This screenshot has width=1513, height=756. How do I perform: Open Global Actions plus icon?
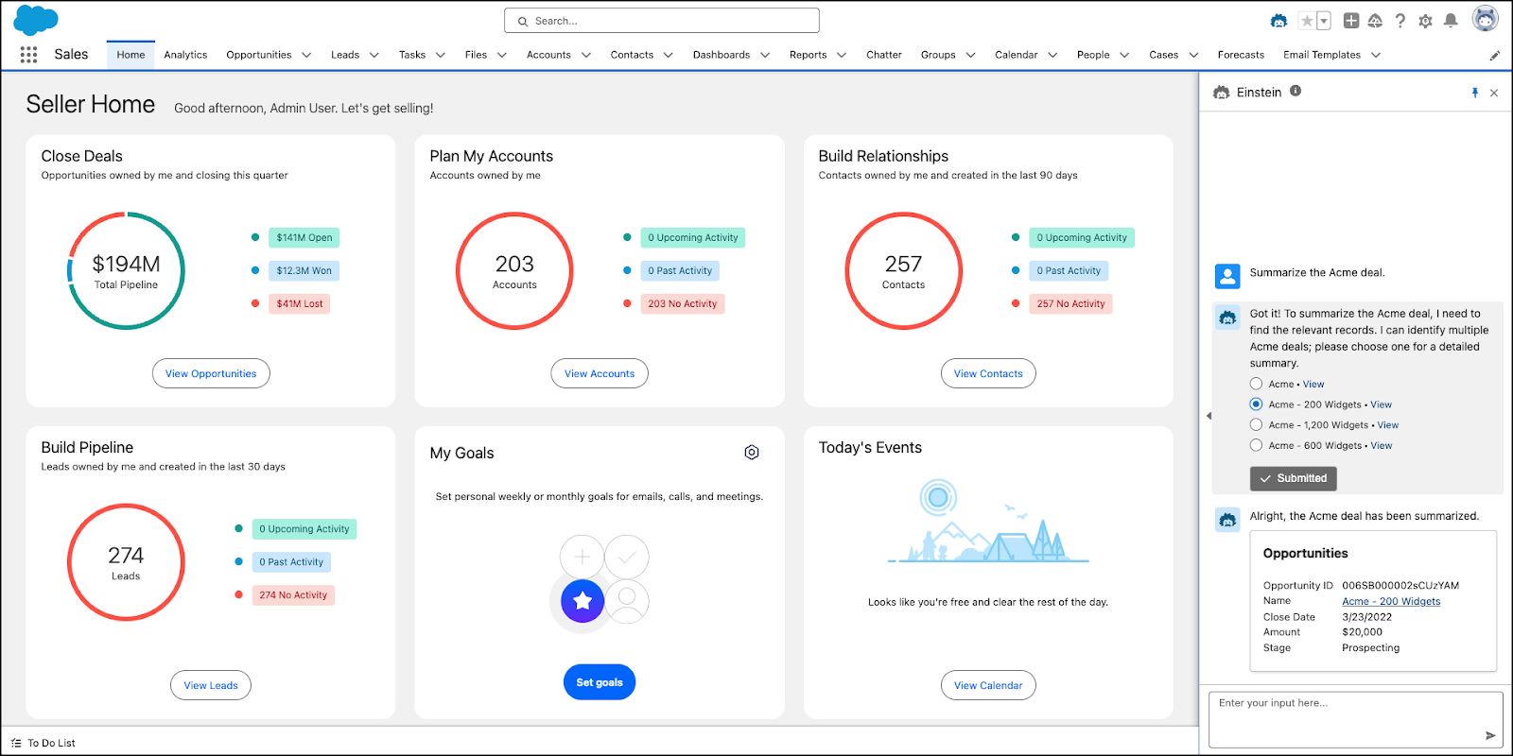click(x=1351, y=21)
